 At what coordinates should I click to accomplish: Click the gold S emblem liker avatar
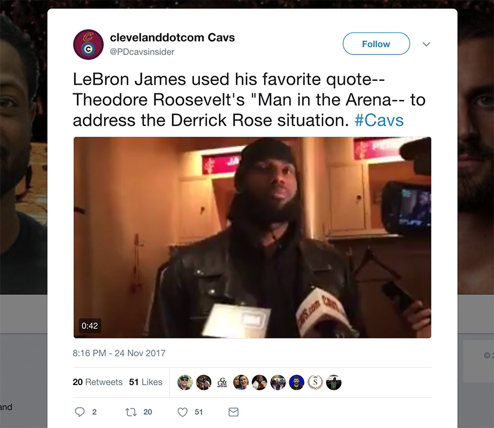(x=315, y=382)
